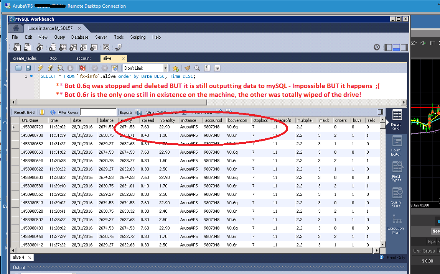Toggle the result side panel visibility

point(381,112)
